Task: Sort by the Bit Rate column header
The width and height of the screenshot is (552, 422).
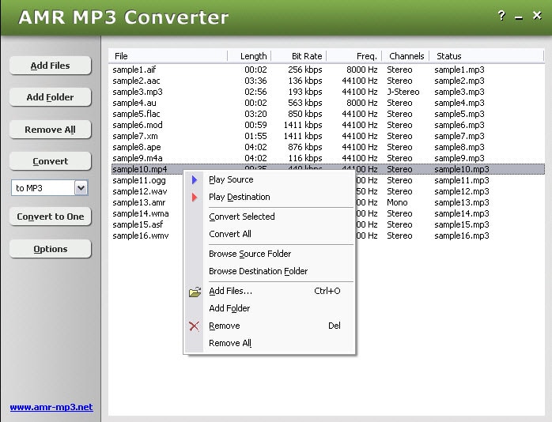Action: [298, 56]
